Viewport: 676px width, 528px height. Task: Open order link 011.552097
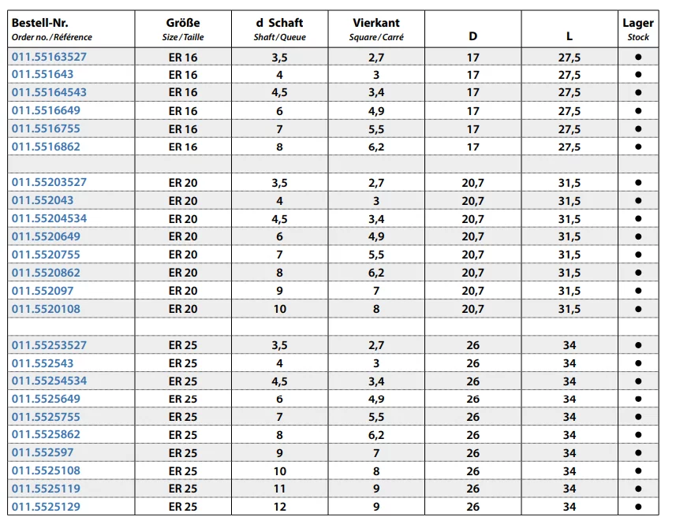43,291
